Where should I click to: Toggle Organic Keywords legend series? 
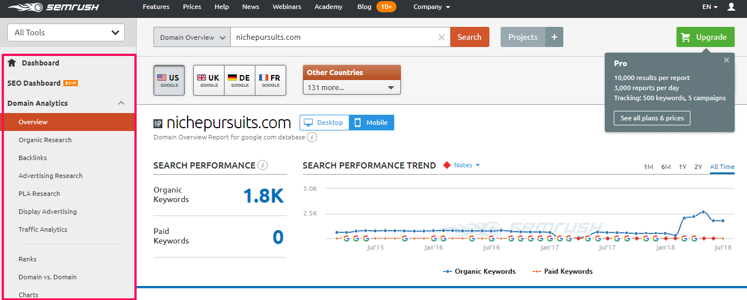(480, 271)
